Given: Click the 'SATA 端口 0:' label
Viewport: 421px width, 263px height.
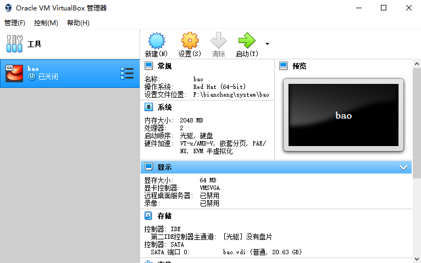Looking at the screenshot, I should (x=170, y=252).
